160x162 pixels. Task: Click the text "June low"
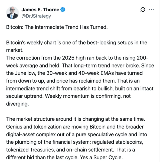[x=25, y=73]
